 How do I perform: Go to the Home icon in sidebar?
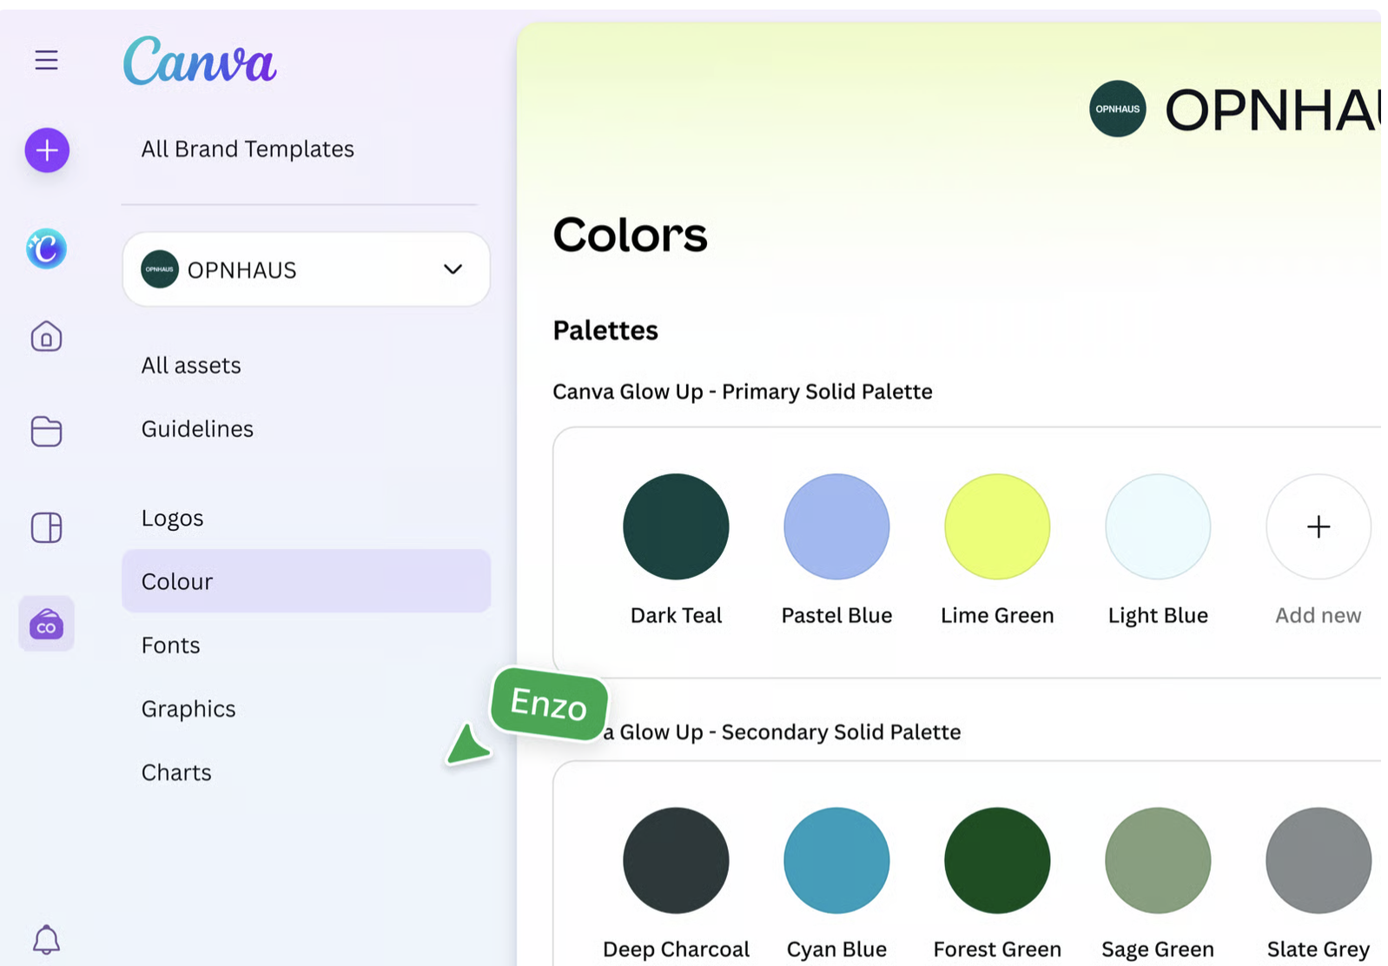[46, 336]
